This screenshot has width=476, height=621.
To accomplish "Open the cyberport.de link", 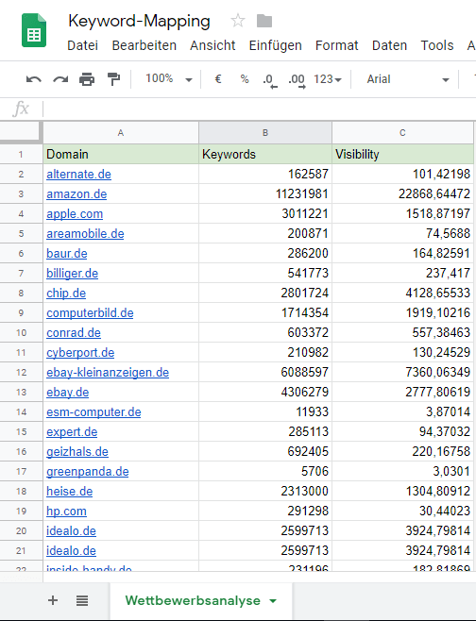I will (80, 352).
